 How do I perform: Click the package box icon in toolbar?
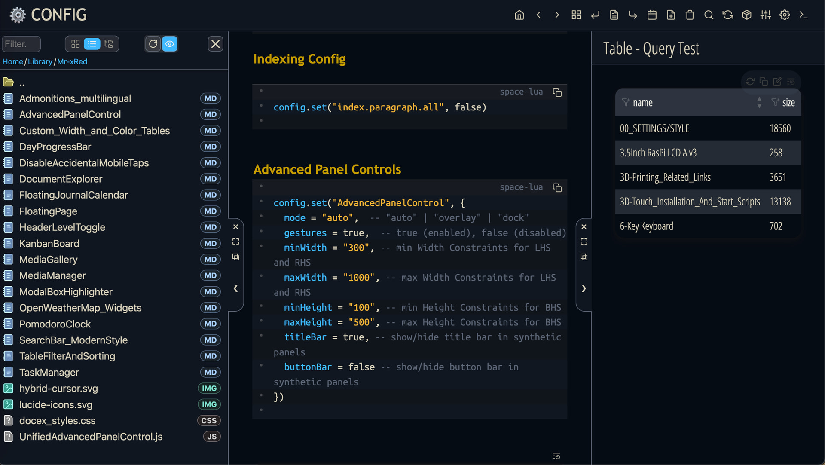click(747, 15)
